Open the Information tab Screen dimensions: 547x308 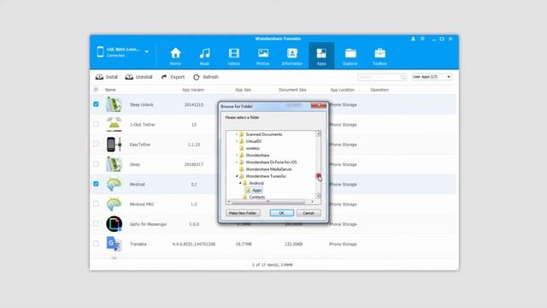pos(292,56)
